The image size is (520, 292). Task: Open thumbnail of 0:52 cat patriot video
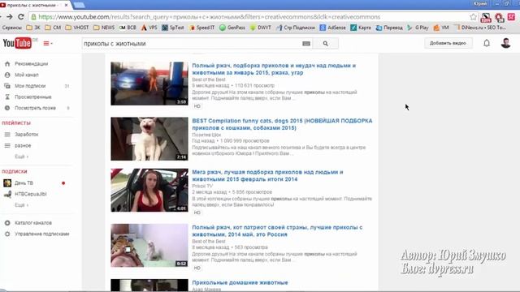[x=149, y=245]
